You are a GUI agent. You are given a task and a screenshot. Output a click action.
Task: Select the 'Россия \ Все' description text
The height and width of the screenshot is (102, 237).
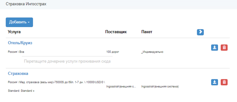tap(16, 52)
